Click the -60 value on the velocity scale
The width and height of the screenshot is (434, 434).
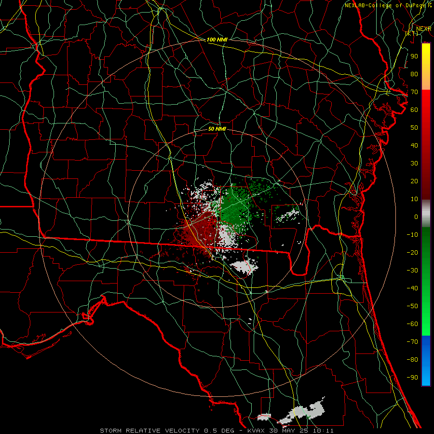tap(412, 324)
